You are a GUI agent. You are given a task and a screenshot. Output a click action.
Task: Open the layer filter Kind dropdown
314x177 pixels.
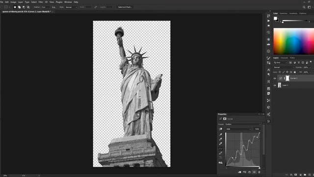click(x=281, y=62)
